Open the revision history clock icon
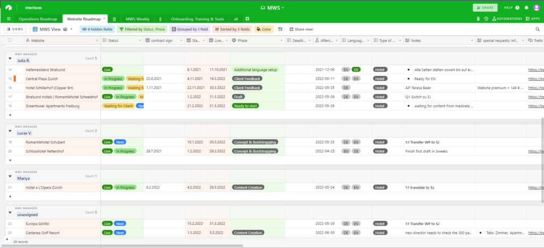This screenshot has width=544, height=248. [x=486, y=19]
